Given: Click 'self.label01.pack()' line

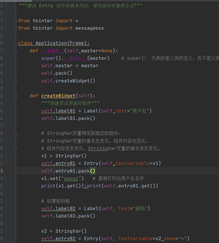Looking at the screenshot, I should click(x=68, y=118).
